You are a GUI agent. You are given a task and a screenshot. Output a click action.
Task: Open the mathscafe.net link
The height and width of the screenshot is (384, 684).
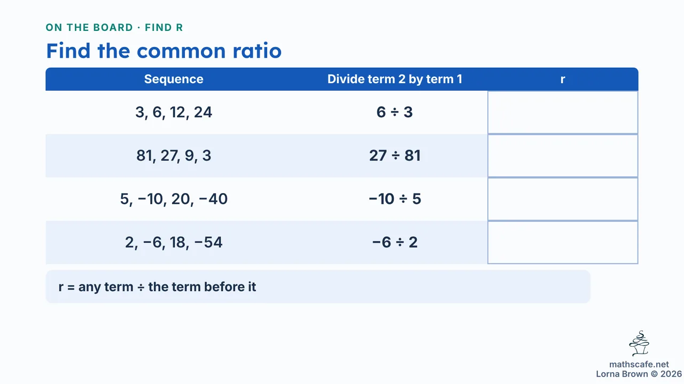pyautogui.click(x=639, y=365)
